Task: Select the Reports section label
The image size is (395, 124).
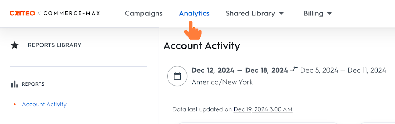Action: [x=33, y=84]
